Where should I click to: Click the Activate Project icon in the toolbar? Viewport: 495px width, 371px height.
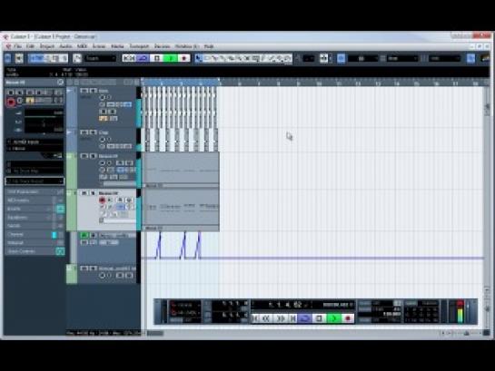pos(8,58)
